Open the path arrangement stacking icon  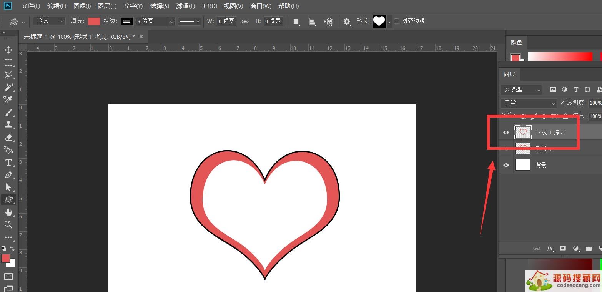coord(328,22)
